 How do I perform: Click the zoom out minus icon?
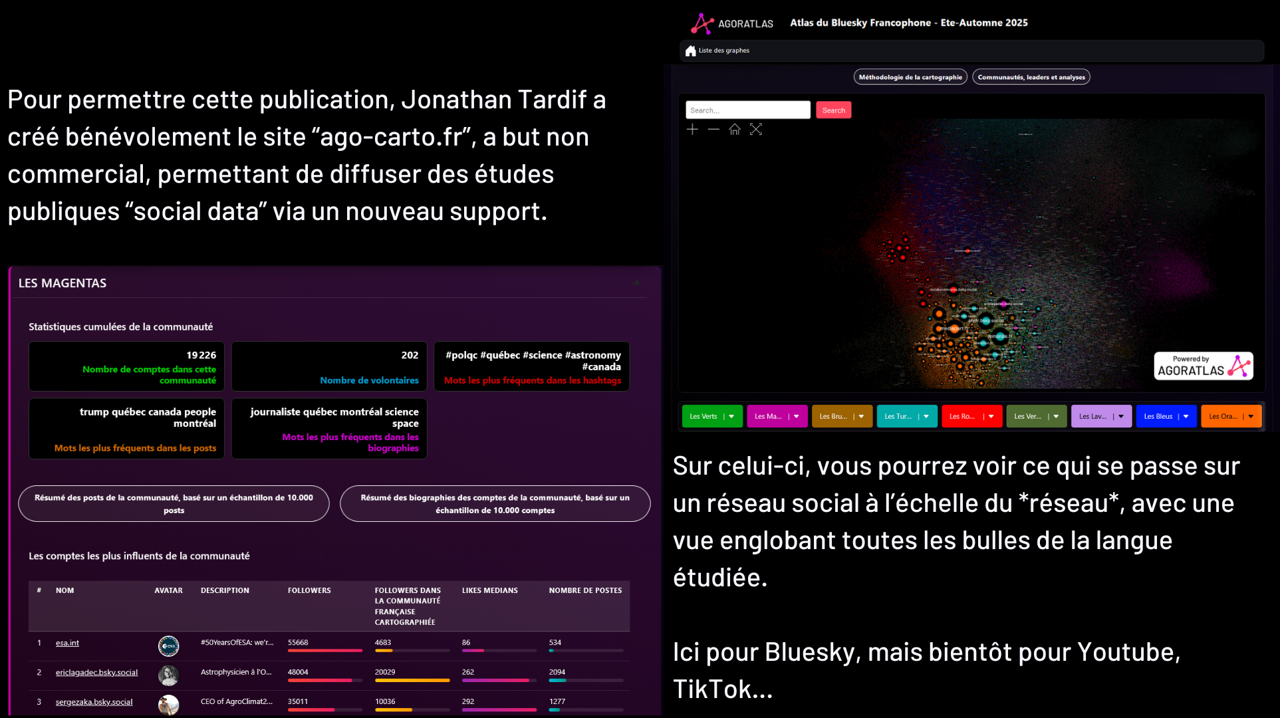tap(713, 130)
